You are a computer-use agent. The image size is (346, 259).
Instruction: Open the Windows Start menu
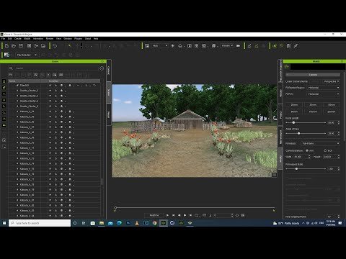(x=4, y=223)
